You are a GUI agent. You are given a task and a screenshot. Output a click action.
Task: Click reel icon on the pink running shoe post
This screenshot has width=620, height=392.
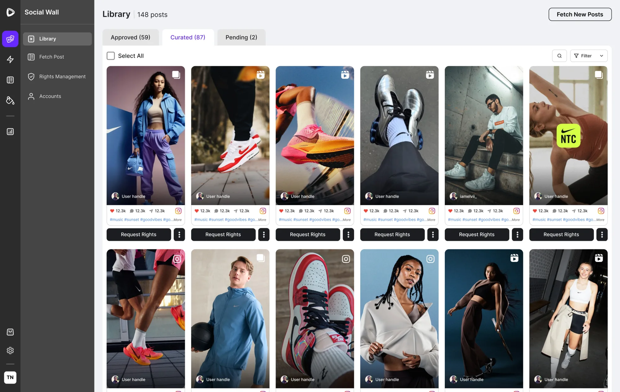[x=345, y=75]
